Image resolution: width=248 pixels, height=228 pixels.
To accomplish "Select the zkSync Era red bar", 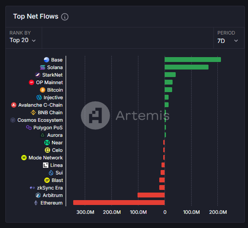I will click(x=162, y=188).
